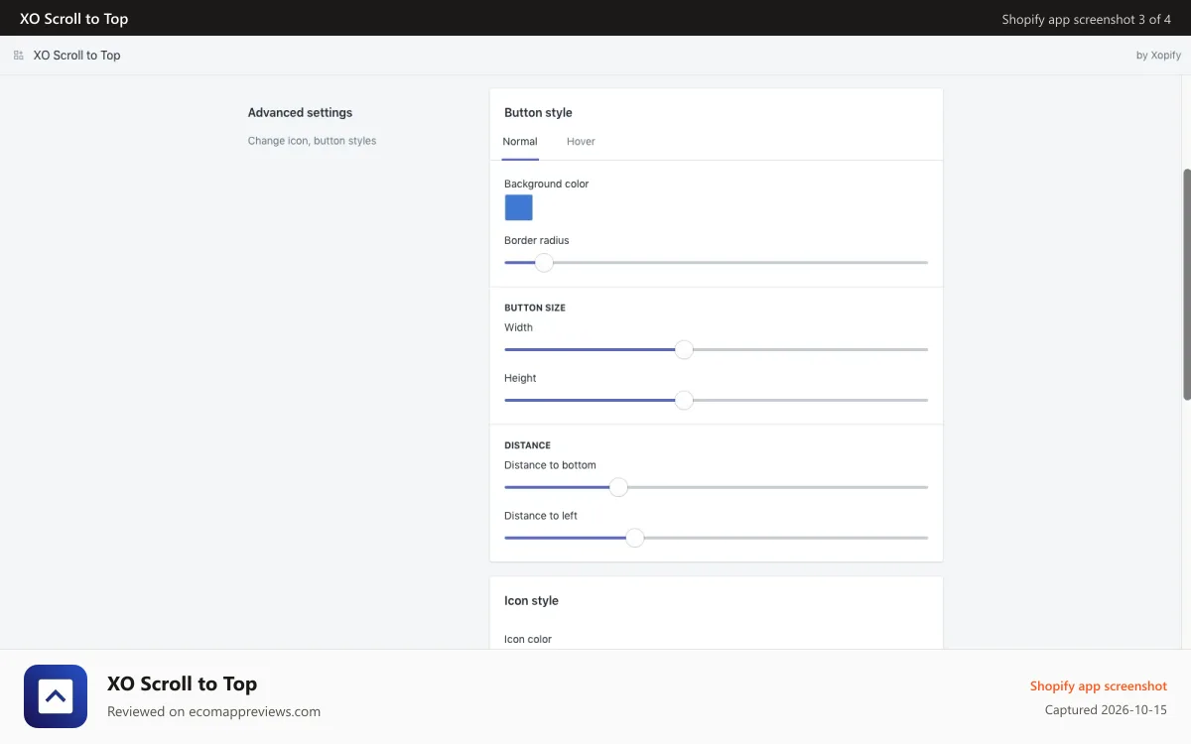
Task: Click the Distance to left slider handle
Action: (x=635, y=538)
